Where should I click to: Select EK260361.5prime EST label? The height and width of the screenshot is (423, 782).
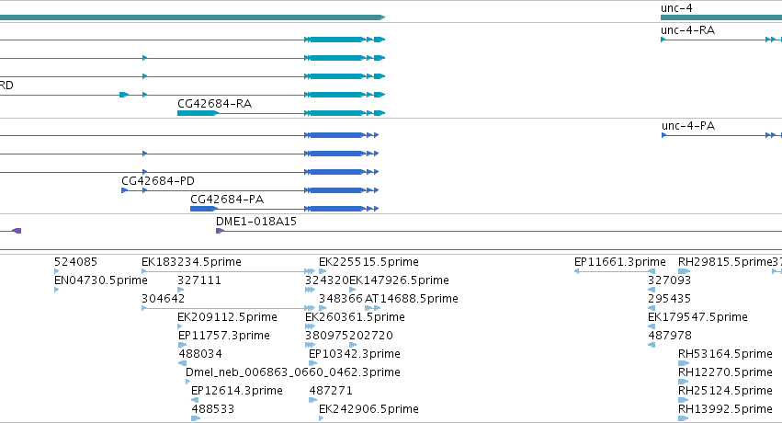coord(355,317)
